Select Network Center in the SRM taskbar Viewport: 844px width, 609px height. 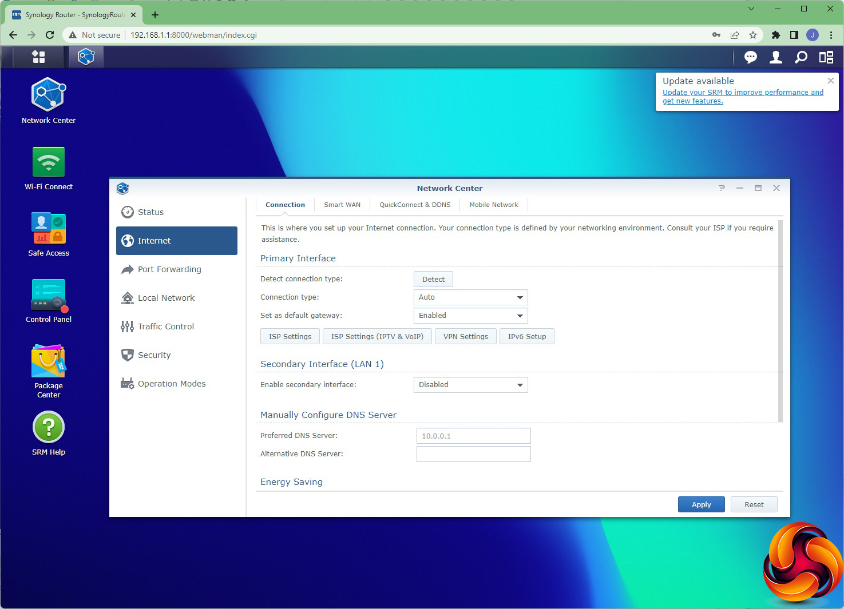(86, 57)
